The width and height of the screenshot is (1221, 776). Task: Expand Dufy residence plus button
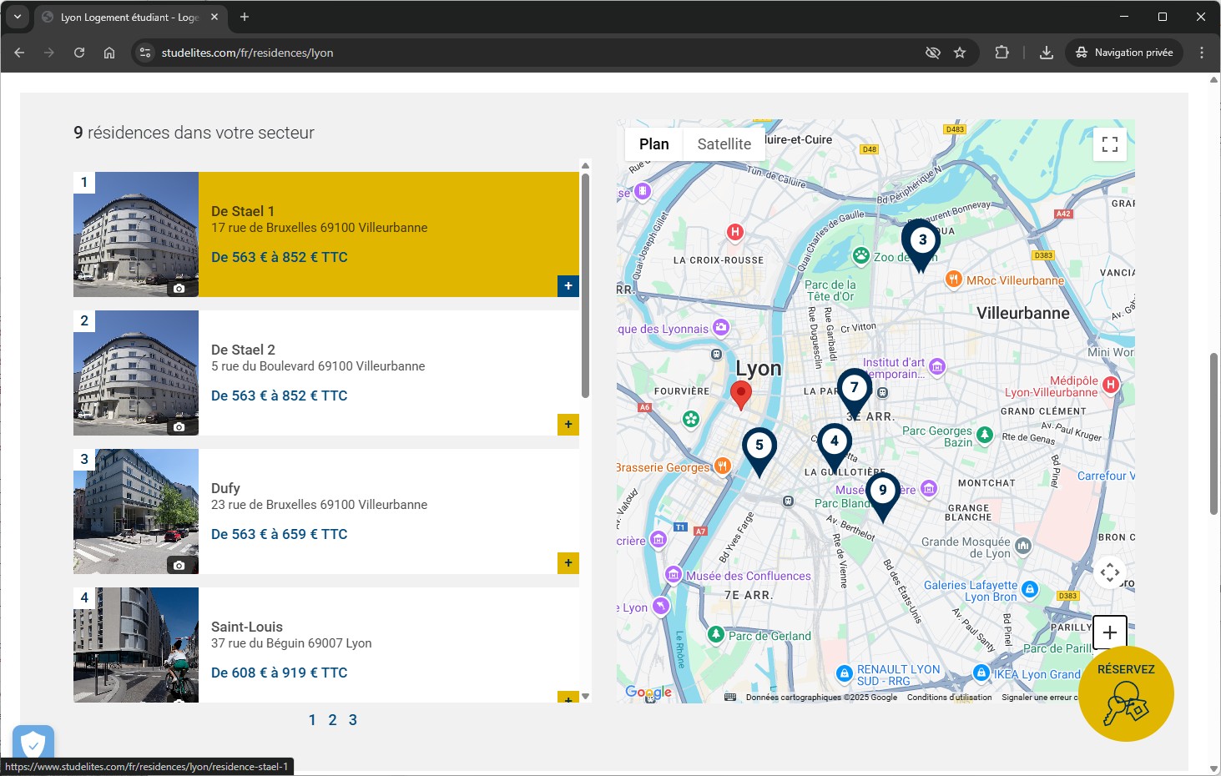click(x=568, y=562)
